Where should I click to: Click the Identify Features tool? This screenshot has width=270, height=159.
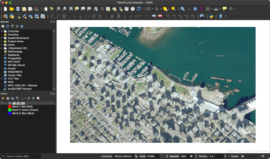183,9
